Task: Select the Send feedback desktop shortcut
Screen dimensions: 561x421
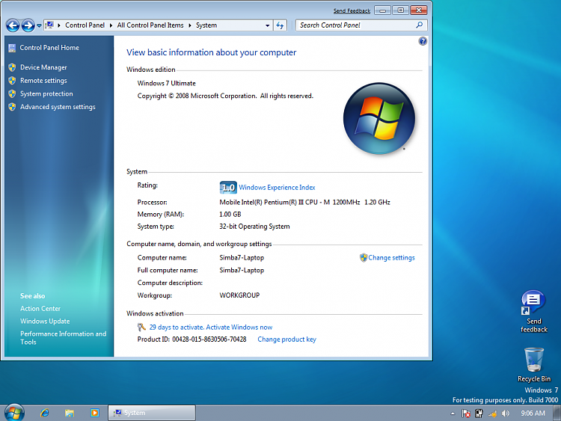Action: click(x=533, y=312)
